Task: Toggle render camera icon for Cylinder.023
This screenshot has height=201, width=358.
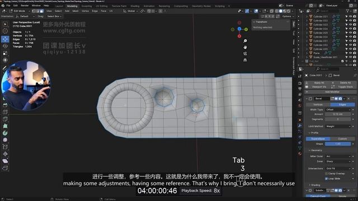Action: pyautogui.click(x=354, y=25)
